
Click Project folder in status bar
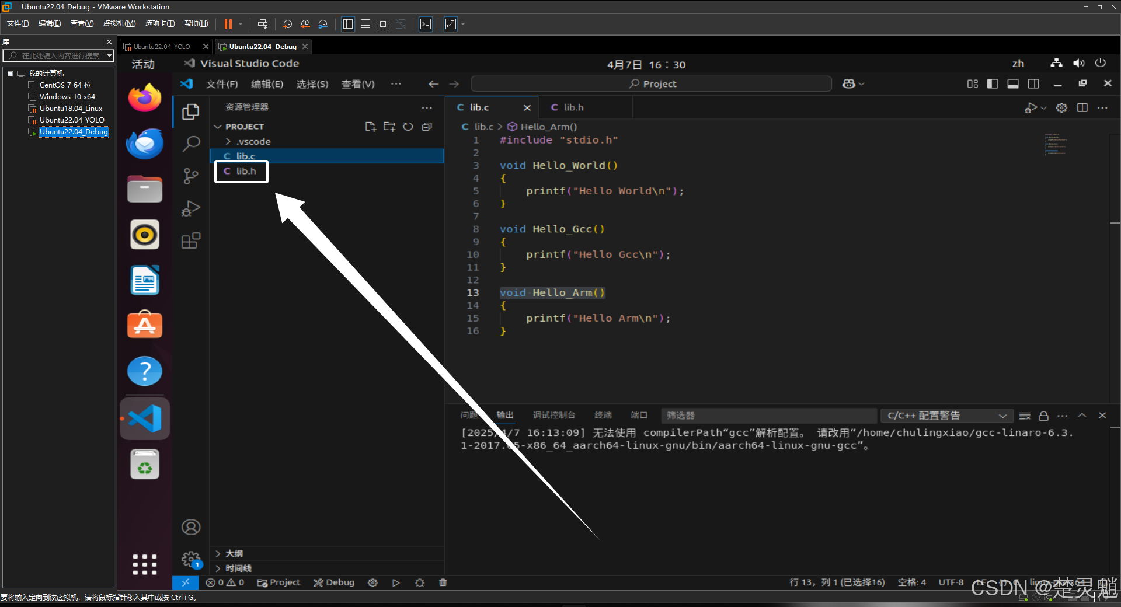(x=278, y=582)
